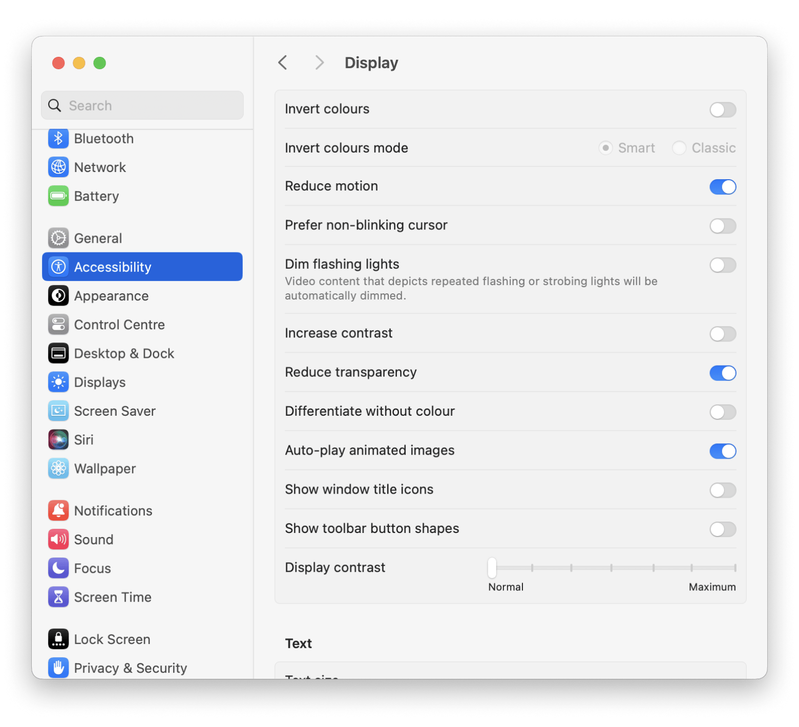Turn on Show toolbar button shapes
799x727 pixels.
[723, 529]
